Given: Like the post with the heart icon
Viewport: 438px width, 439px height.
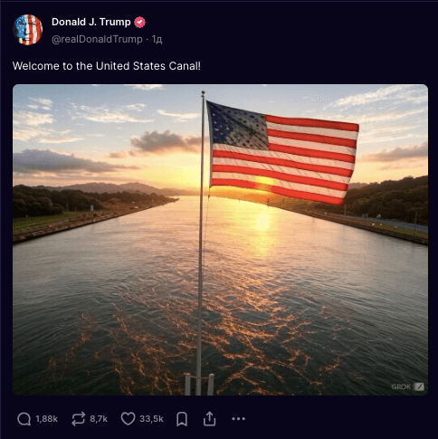Looking at the screenshot, I should pos(128,419).
